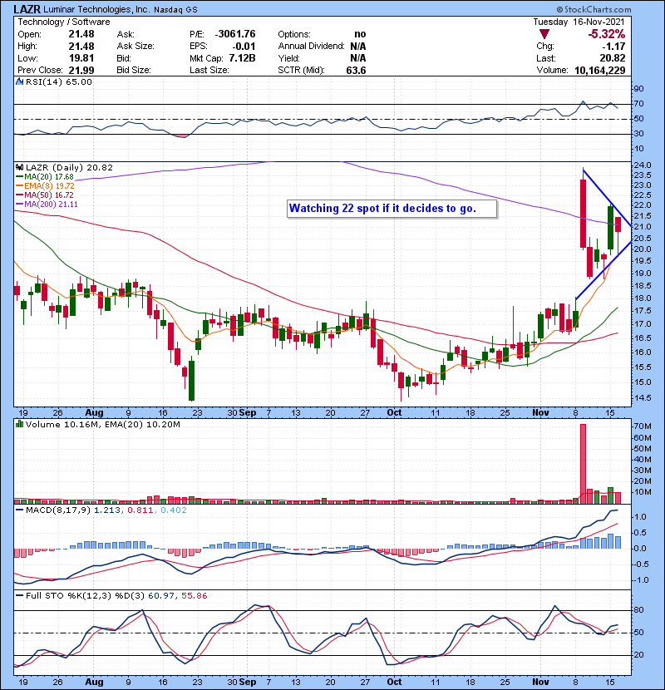
Task: Click the Volume value 10,164,229
Action: coord(600,70)
